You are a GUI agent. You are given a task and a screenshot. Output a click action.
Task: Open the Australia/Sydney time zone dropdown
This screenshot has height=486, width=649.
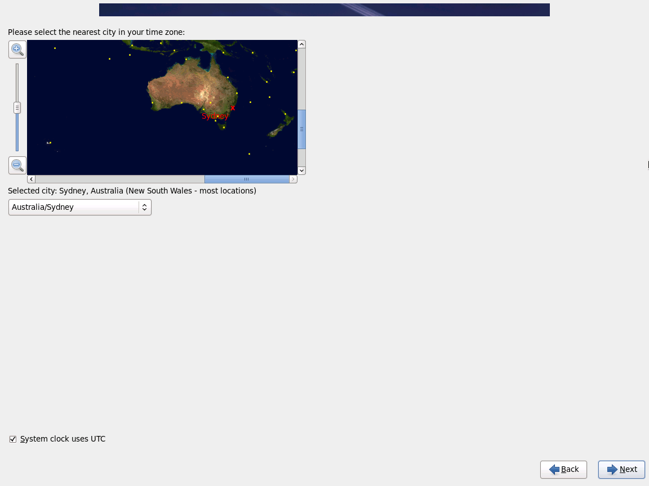click(79, 208)
